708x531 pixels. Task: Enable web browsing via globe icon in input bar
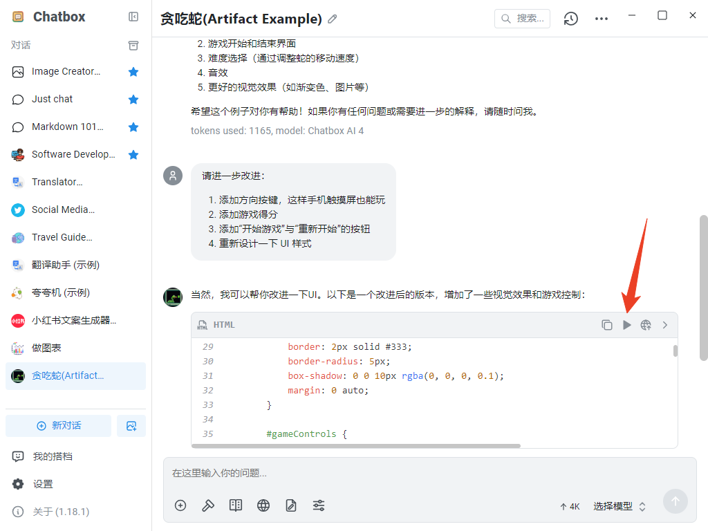point(263,505)
